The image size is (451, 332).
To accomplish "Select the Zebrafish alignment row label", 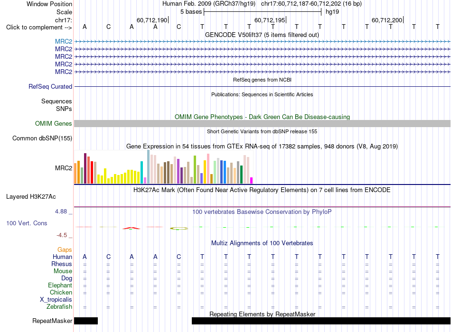I will [x=59, y=307].
